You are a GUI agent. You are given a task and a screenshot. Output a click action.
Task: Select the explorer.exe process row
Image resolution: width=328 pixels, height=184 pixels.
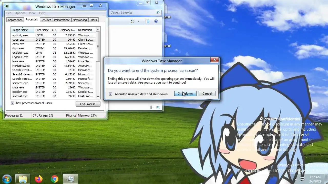[53, 53]
